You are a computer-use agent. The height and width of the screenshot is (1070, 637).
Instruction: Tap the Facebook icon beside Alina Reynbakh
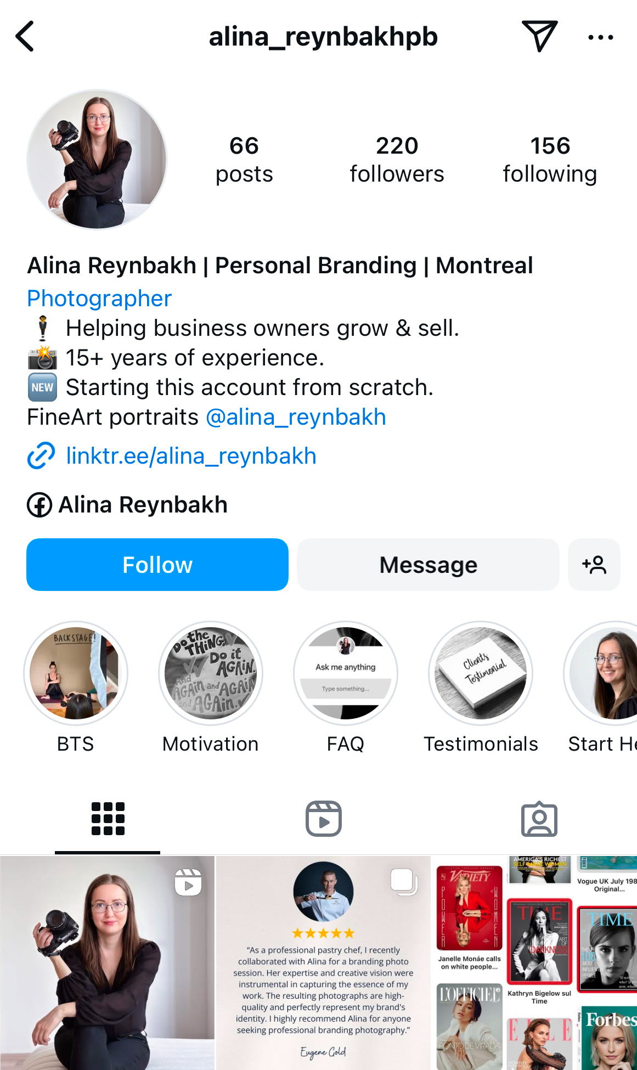[x=40, y=505]
